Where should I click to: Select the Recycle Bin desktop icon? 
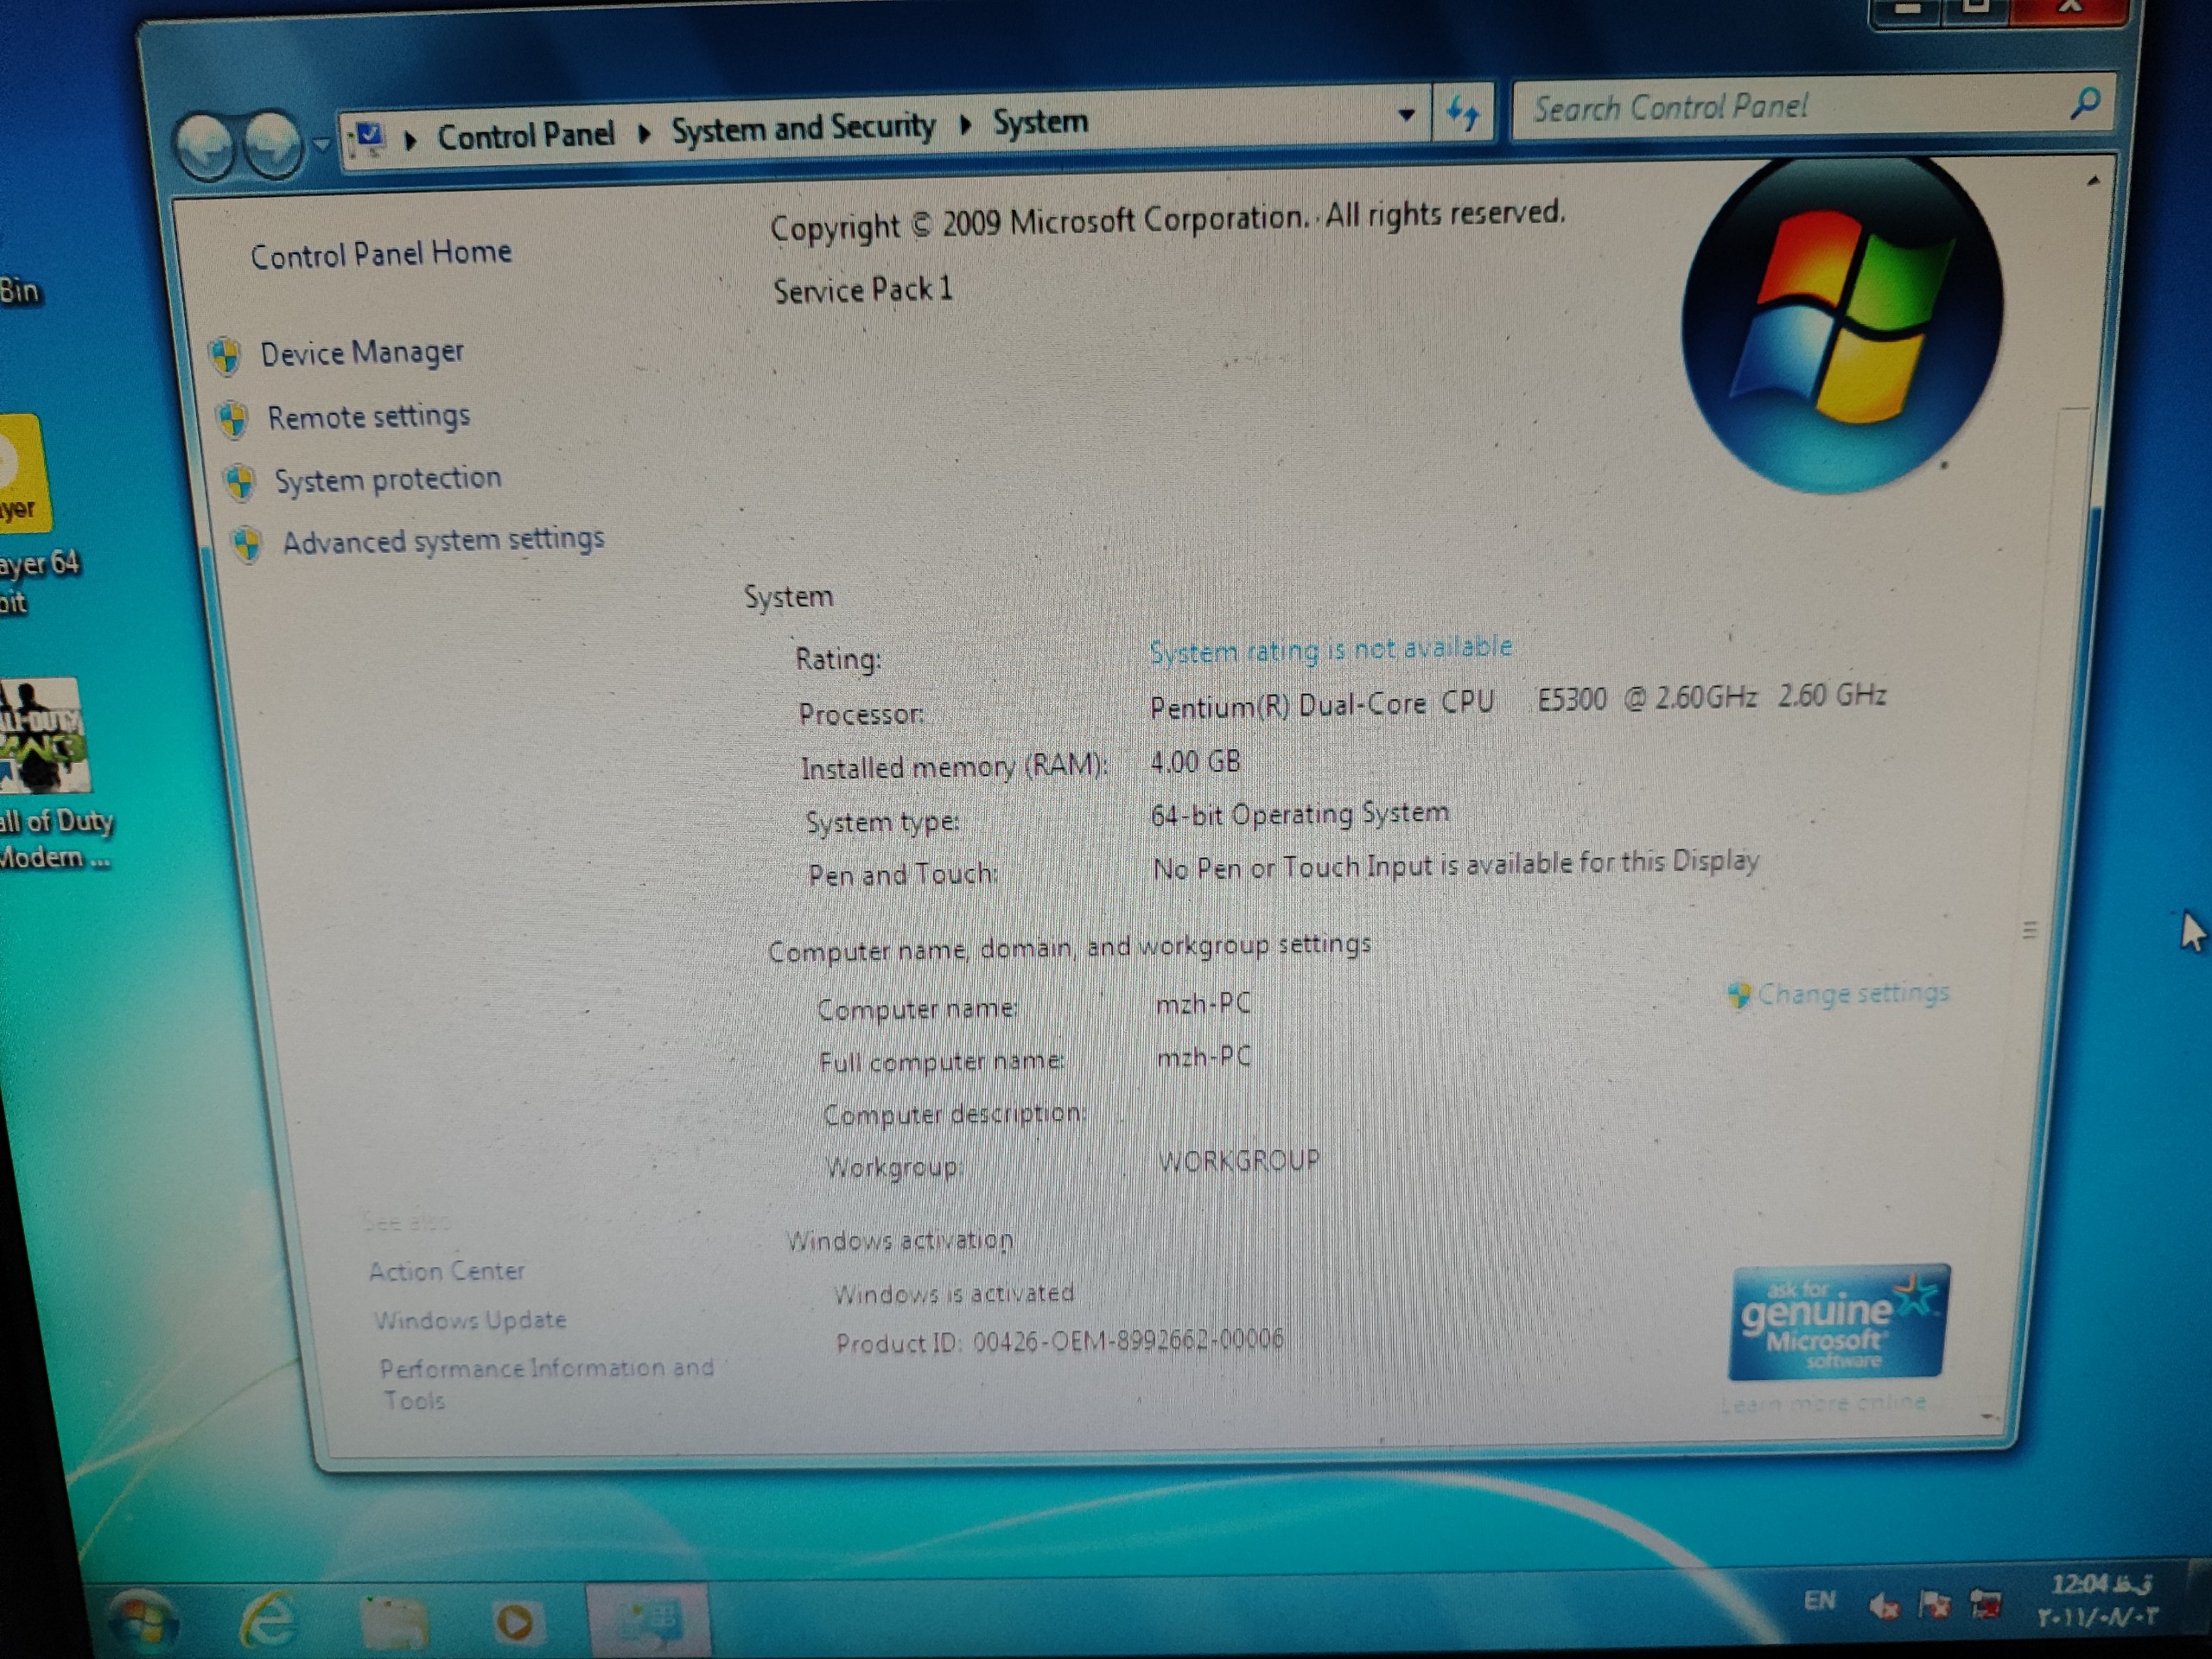point(20,291)
